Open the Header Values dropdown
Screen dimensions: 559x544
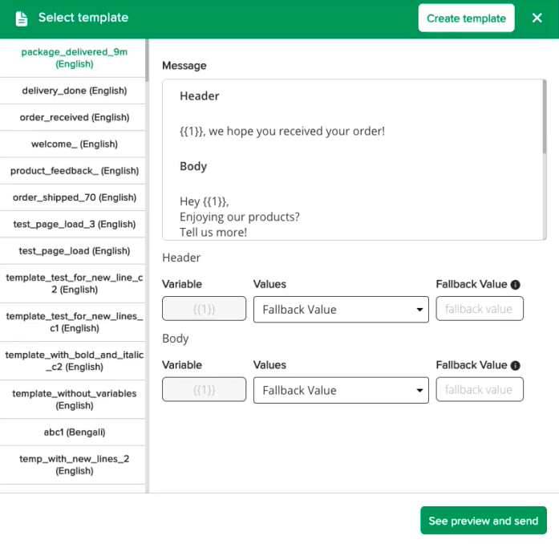point(341,310)
